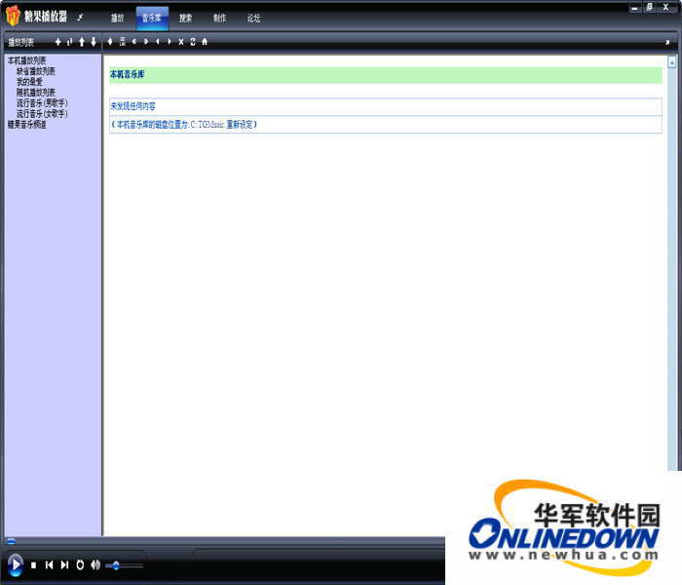
Task: Open the 搜索 tab
Action: pyautogui.click(x=185, y=18)
